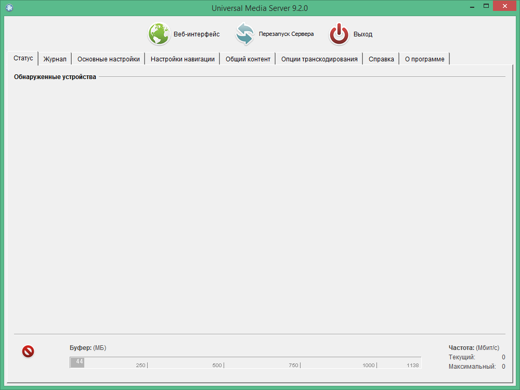Viewport: 520px width, 390px height.
Task: Select the Выход toolbar item
Action: pos(363,34)
